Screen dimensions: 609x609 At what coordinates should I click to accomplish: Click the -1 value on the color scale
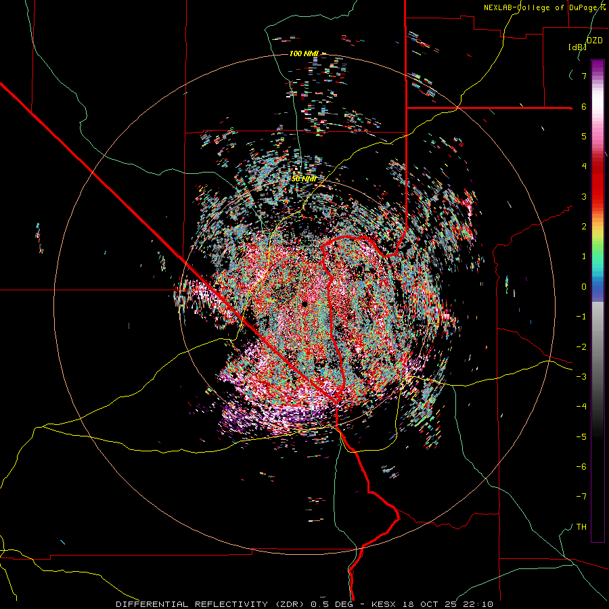[x=581, y=317]
